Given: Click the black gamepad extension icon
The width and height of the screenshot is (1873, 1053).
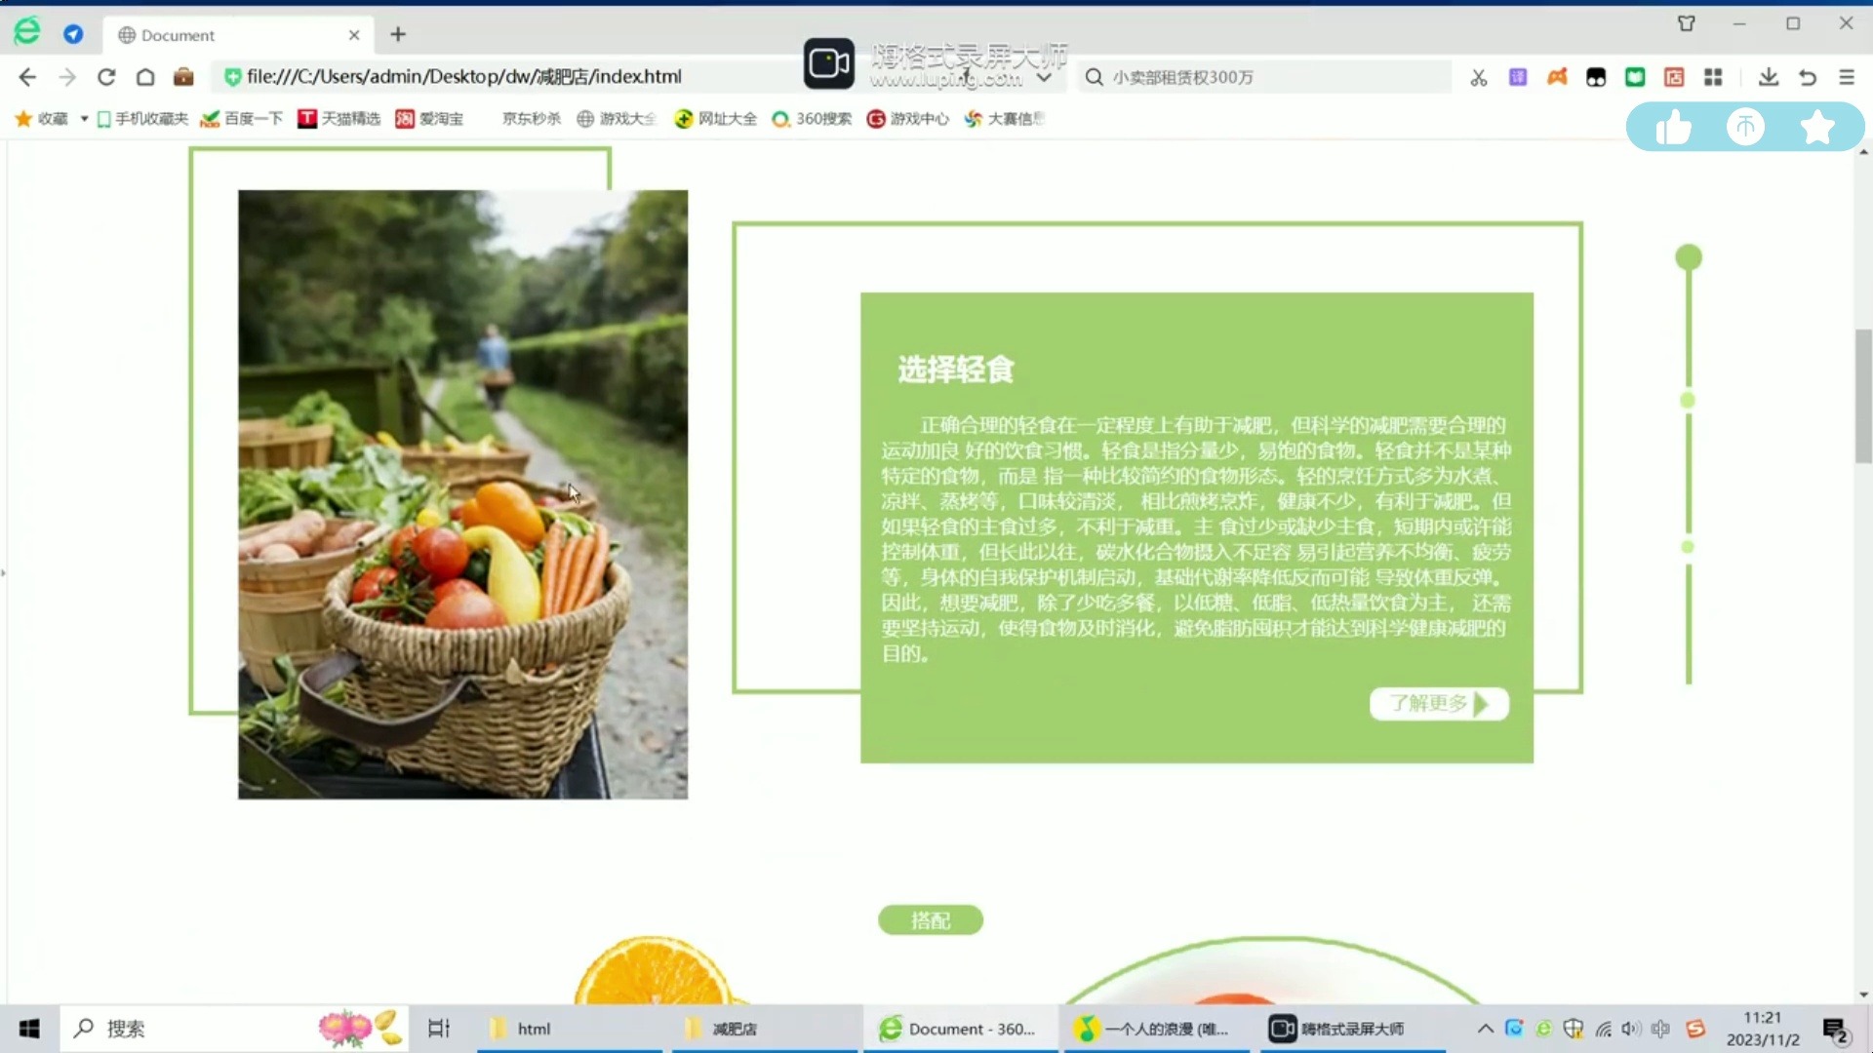Looking at the screenshot, I should (x=1596, y=77).
